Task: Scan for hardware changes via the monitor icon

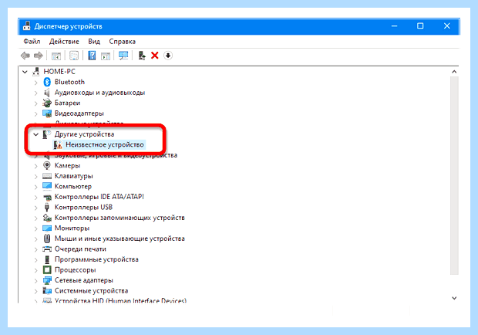Action: point(123,56)
